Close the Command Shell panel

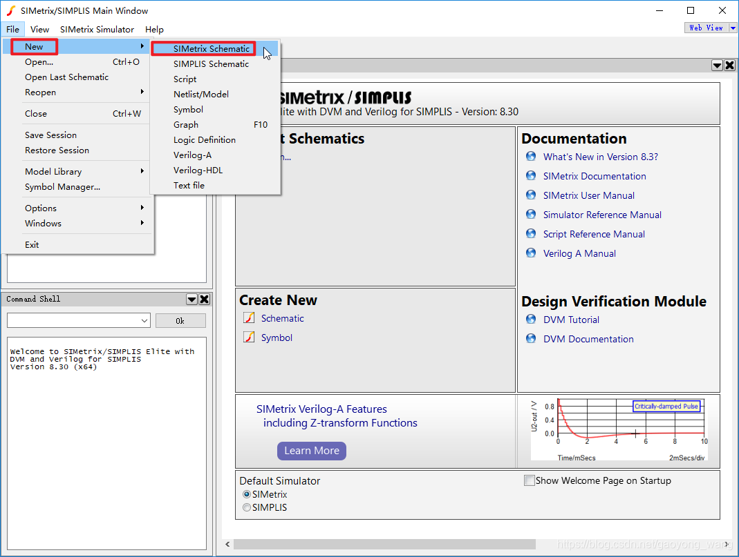click(205, 299)
